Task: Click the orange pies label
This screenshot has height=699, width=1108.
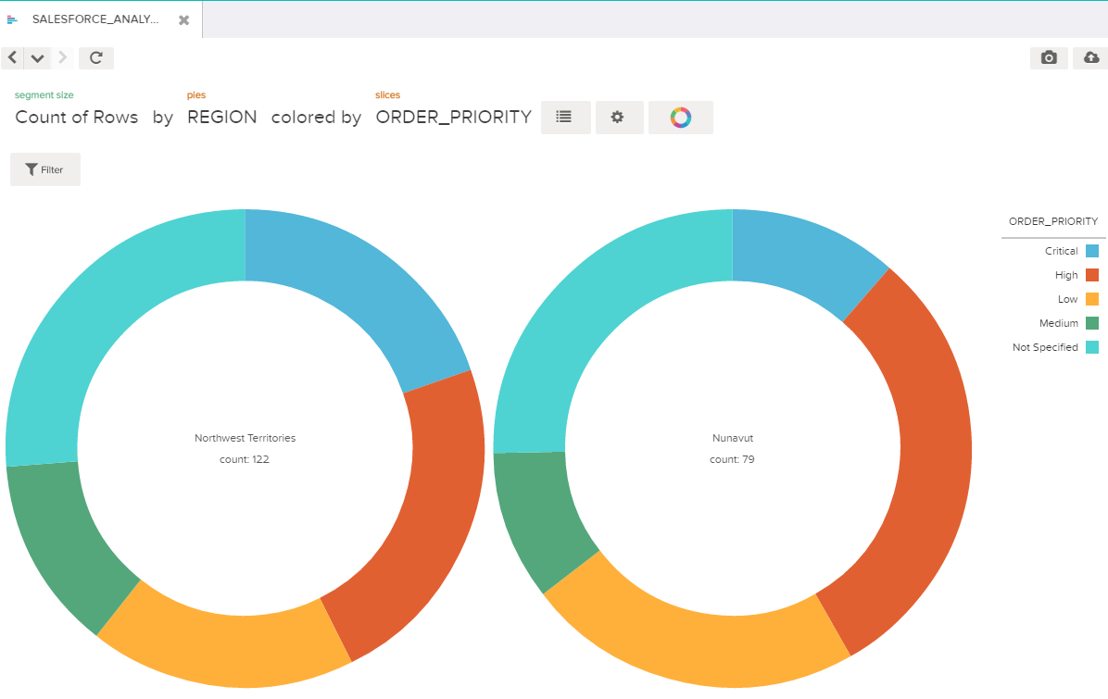Action: coord(196,94)
